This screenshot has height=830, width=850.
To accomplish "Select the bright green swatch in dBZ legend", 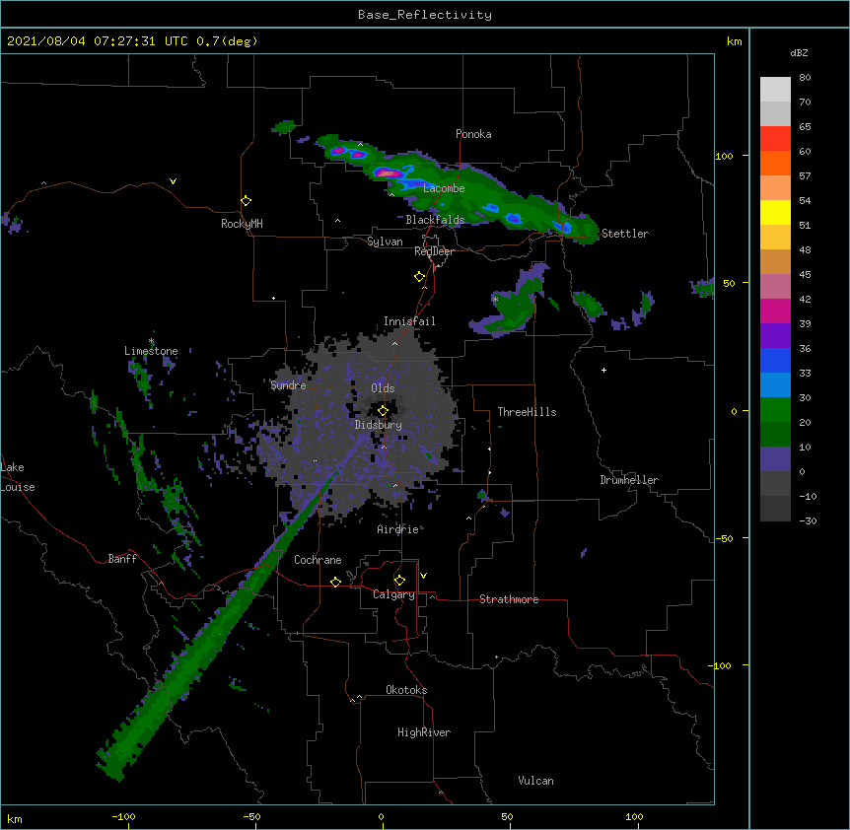I will pos(775,409).
